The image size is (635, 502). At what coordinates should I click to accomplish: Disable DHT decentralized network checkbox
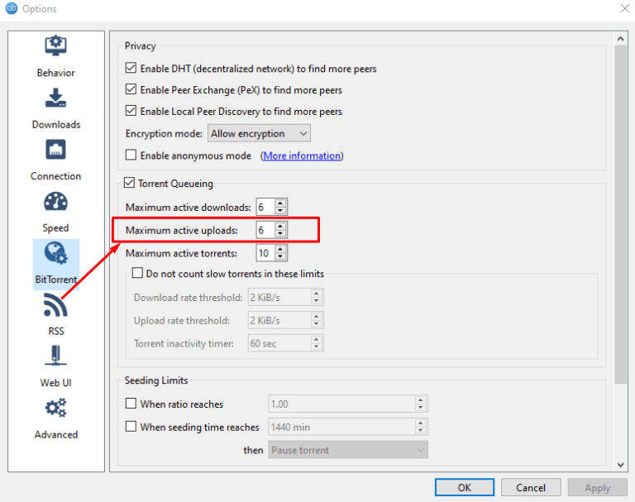coord(131,68)
